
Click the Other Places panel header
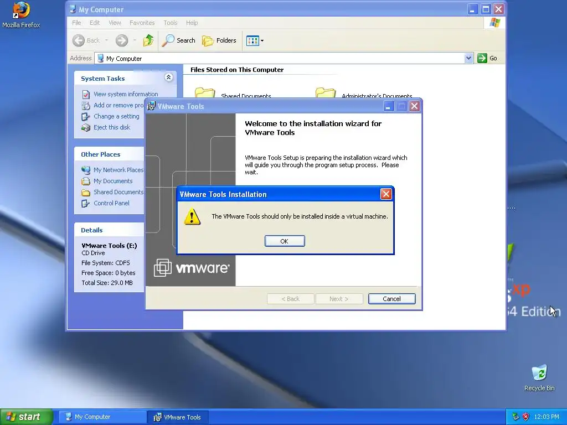109,154
